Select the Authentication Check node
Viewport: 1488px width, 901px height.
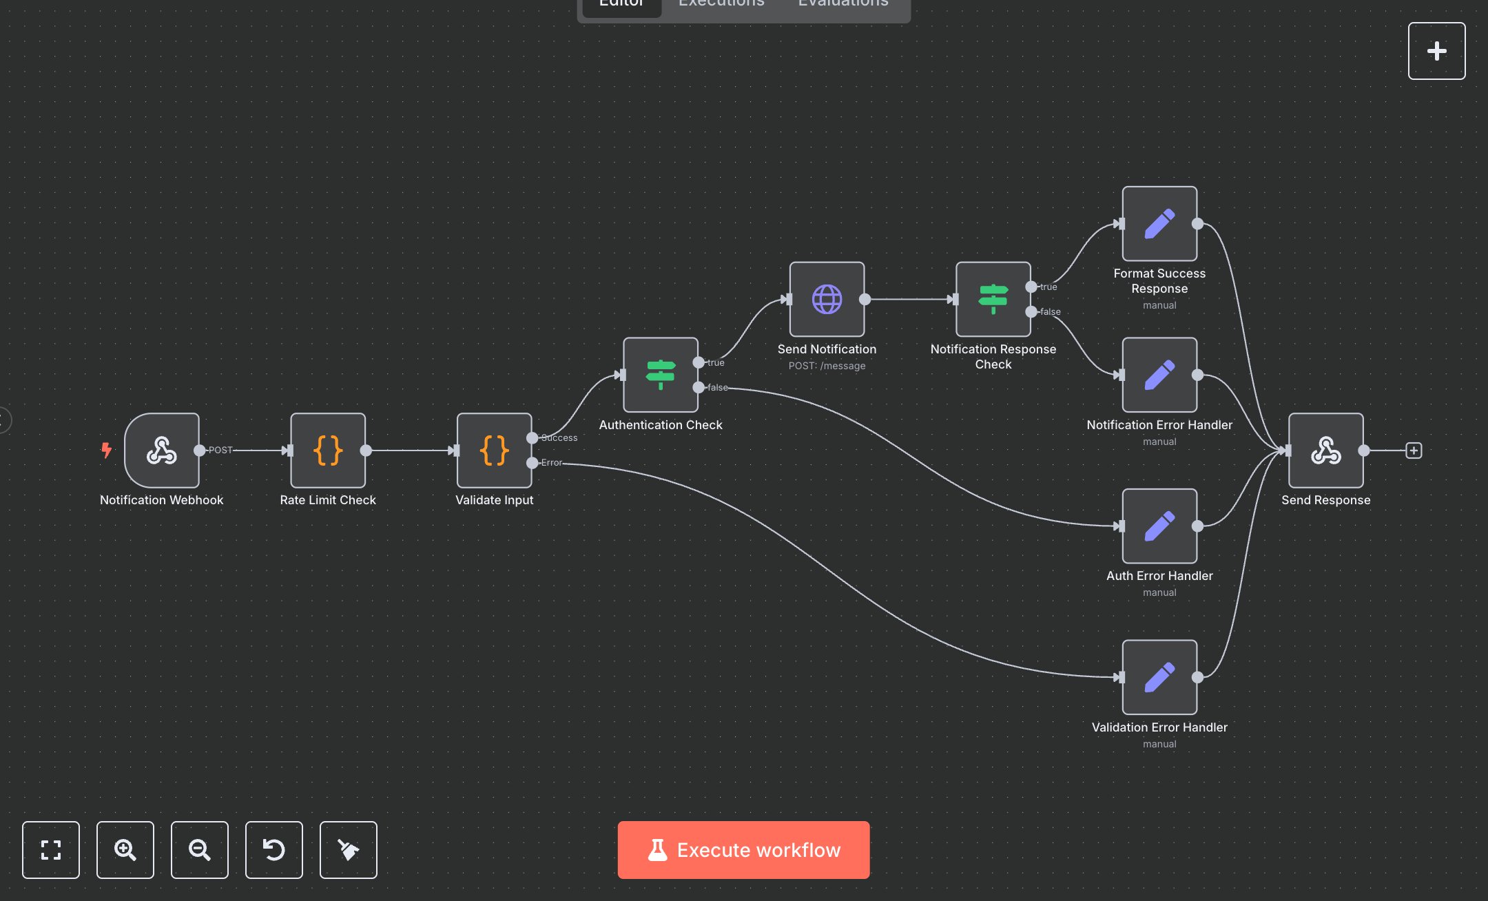[x=659, y=375]
